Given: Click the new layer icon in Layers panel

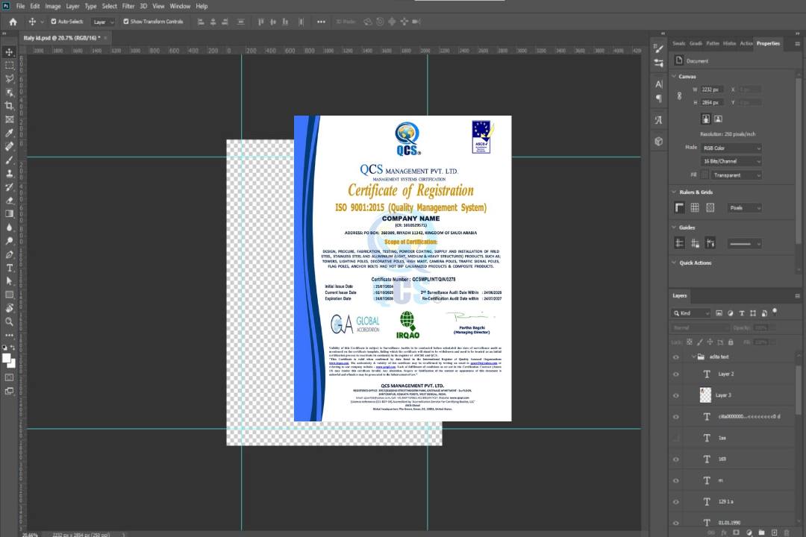Looking at the screenshot, I should (x=774, y=533).
